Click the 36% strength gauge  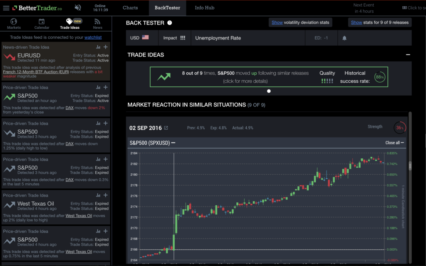tap(399, 128)
